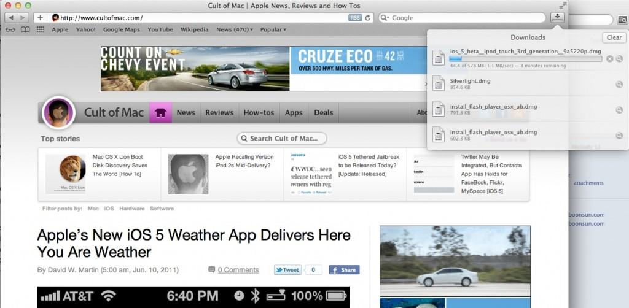Open Top Sites grid icon
This screenshot has width=629, height=308.
click(40, 29)
